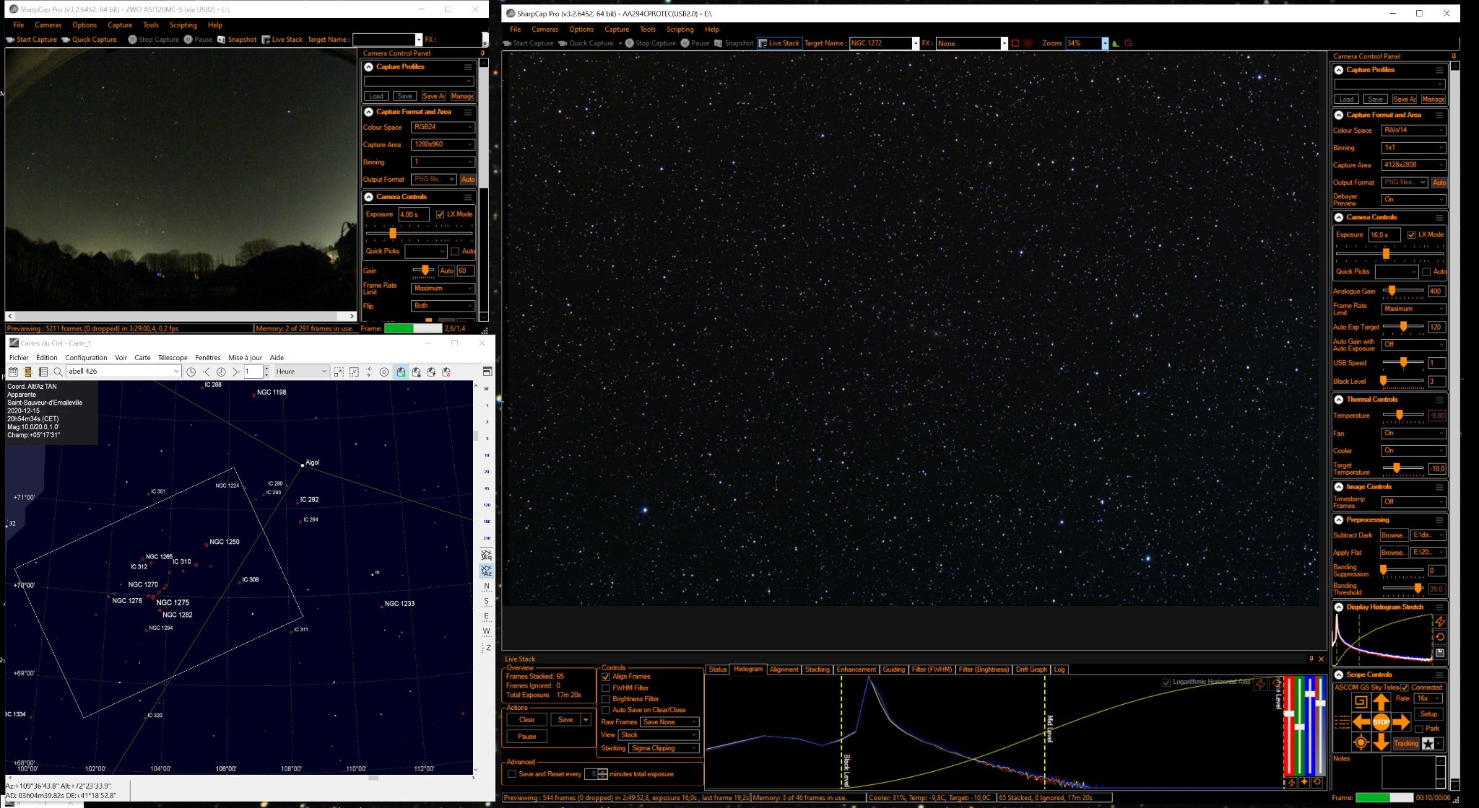
Task: Click the highlighted telescope connect icon in Cartes du Ciel
Action: (x=401, y=372)
